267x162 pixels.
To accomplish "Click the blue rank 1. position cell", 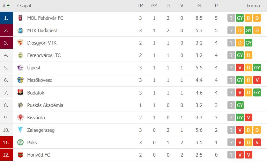I will pos(6,18).
